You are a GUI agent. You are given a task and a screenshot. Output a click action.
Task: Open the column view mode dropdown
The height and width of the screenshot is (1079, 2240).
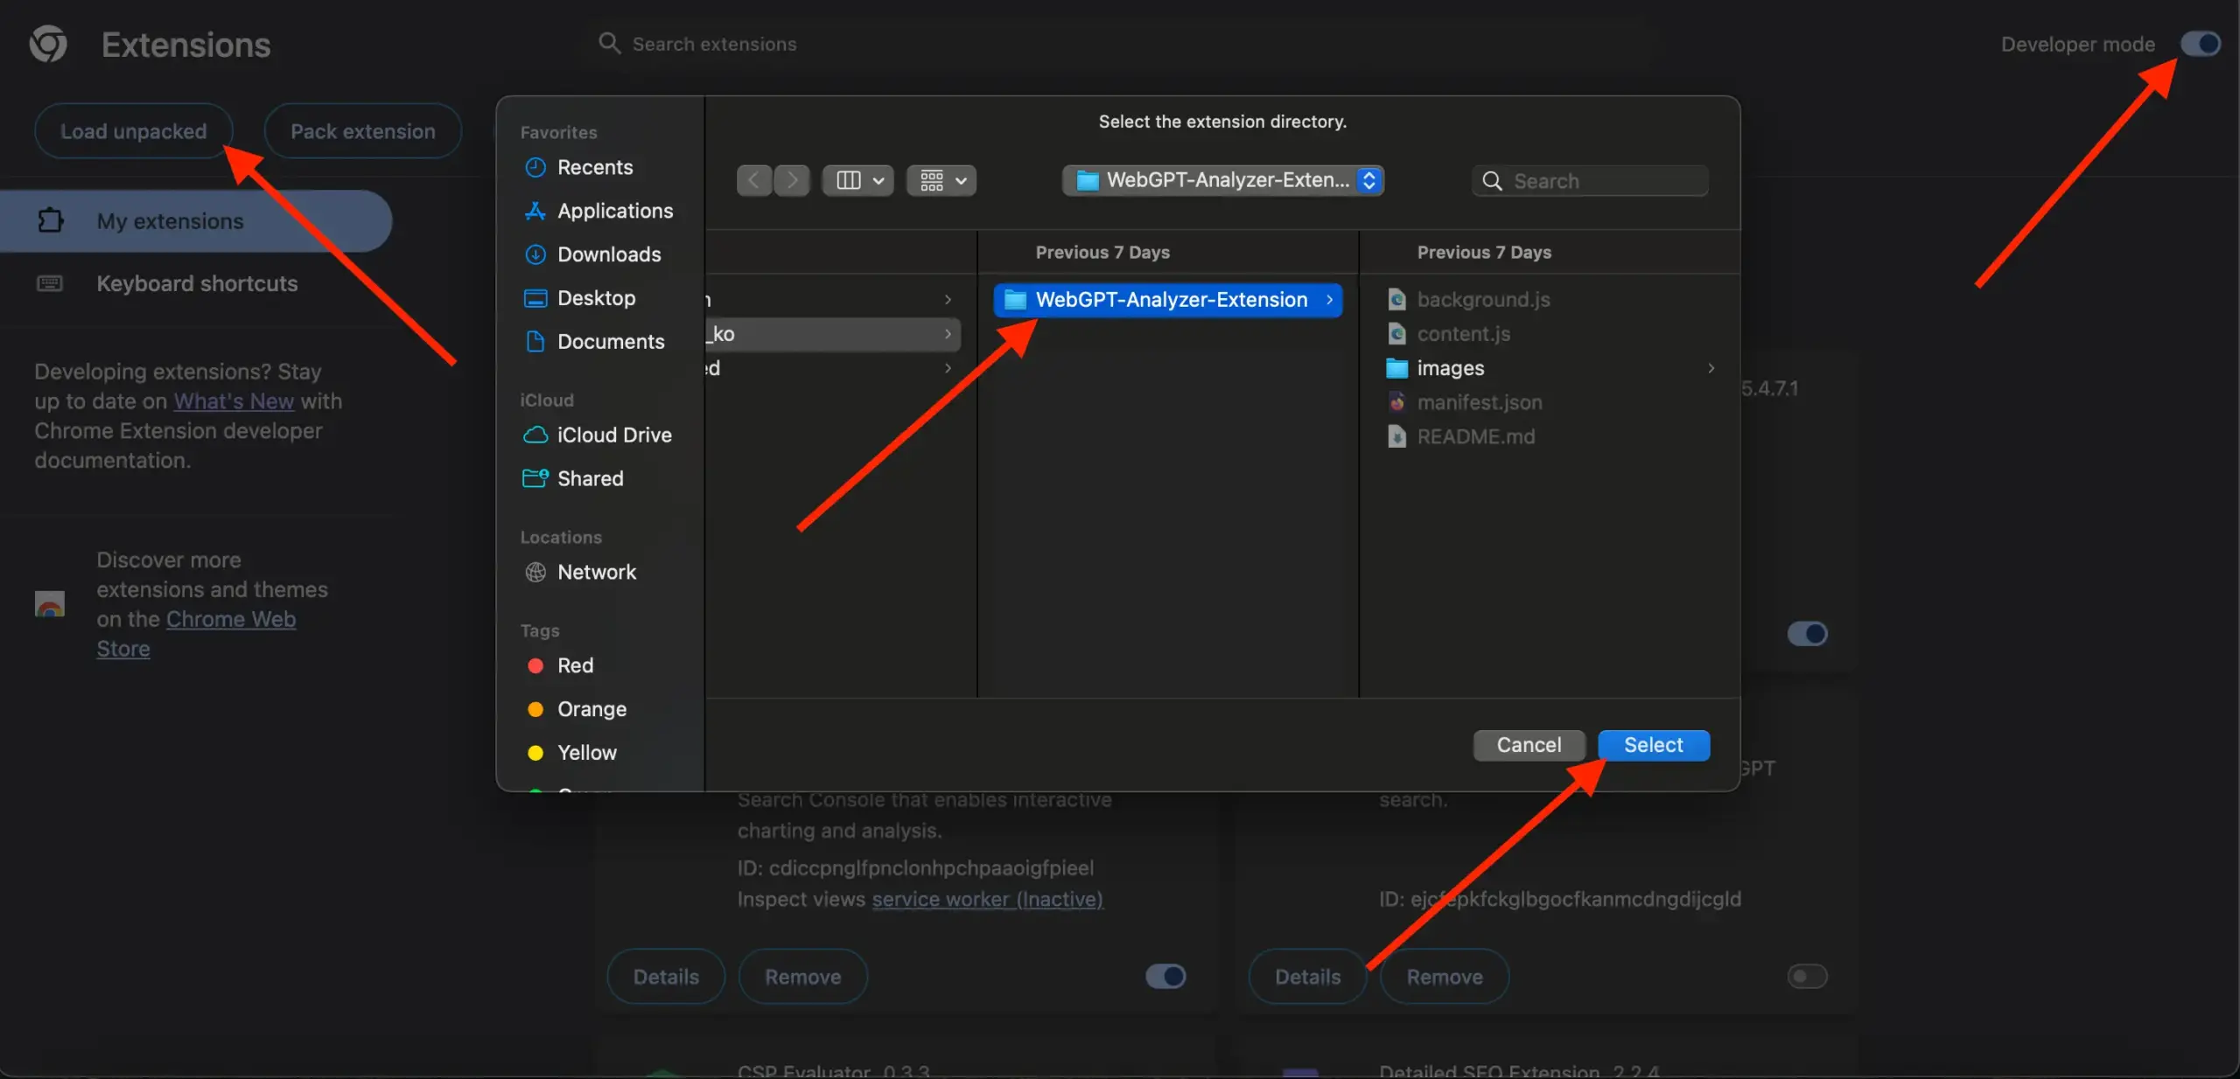click(x=858, y=180)
